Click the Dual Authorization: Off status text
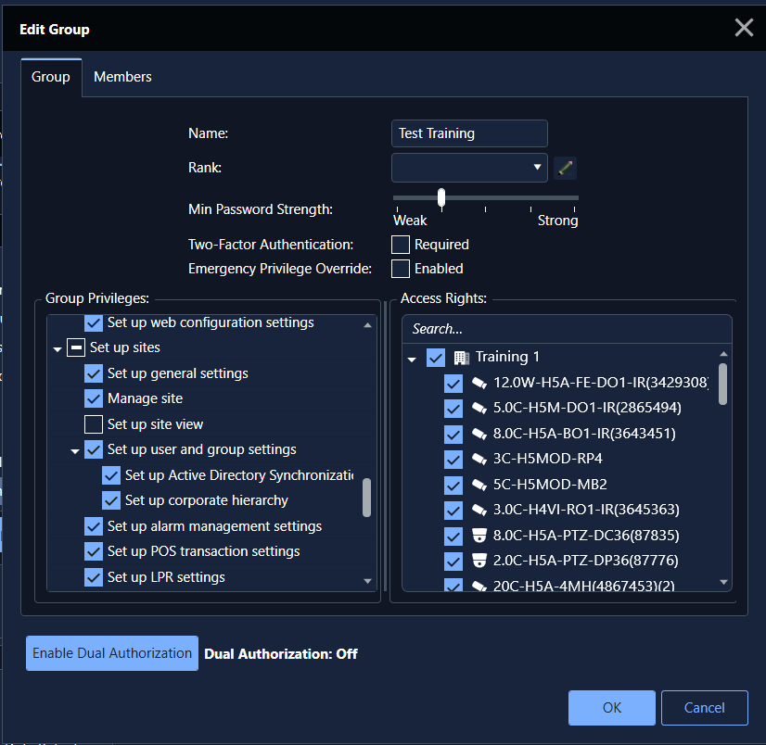766x745 pixels. coord(281,654)
